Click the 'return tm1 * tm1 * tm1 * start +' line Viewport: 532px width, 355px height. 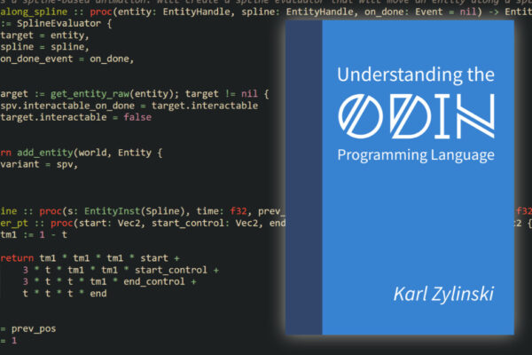(90, 258)
